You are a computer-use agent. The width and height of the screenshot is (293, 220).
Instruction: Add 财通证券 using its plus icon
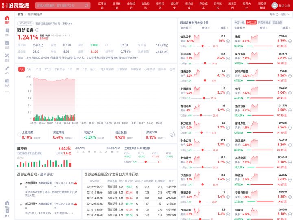[x=228, y=76]
